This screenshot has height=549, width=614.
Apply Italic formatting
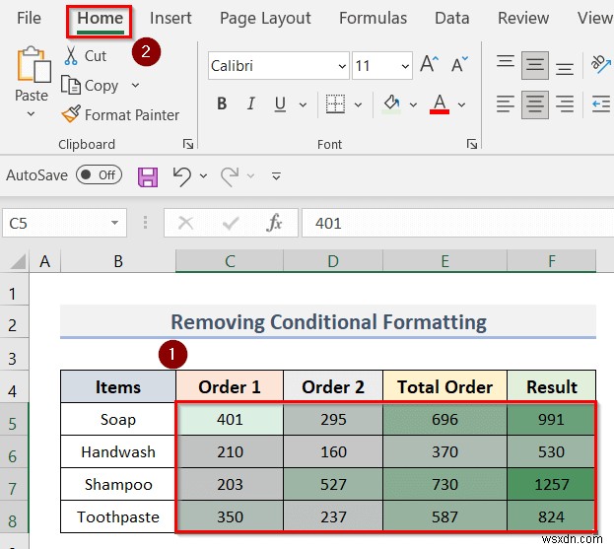[250, 104]
